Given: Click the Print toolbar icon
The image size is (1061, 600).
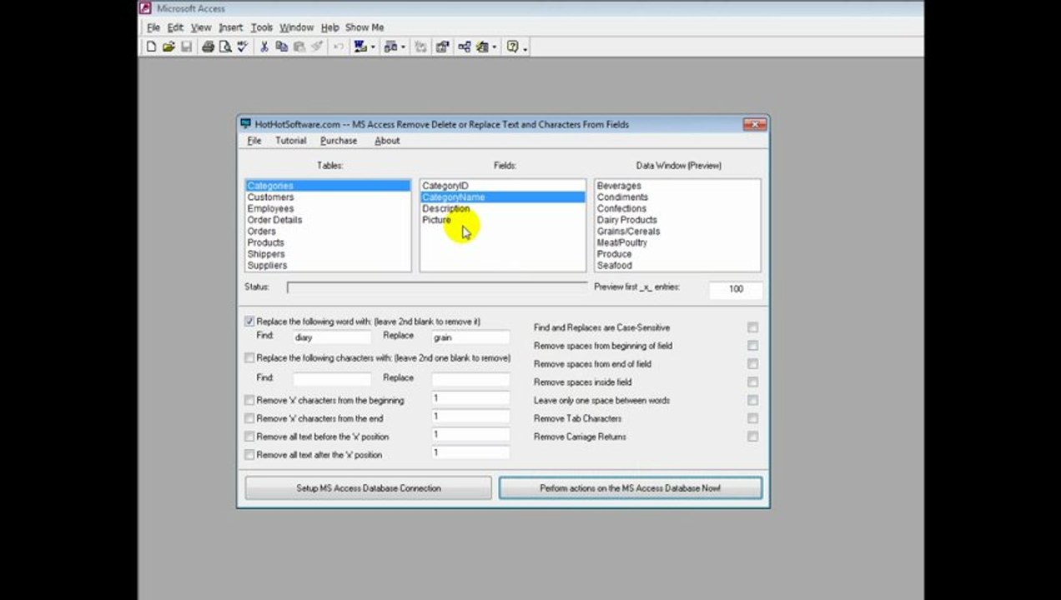Looking at the screenshot, I should tap(209, 47).
